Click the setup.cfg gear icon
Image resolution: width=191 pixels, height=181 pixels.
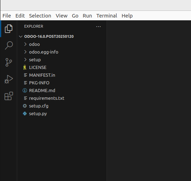25,106
